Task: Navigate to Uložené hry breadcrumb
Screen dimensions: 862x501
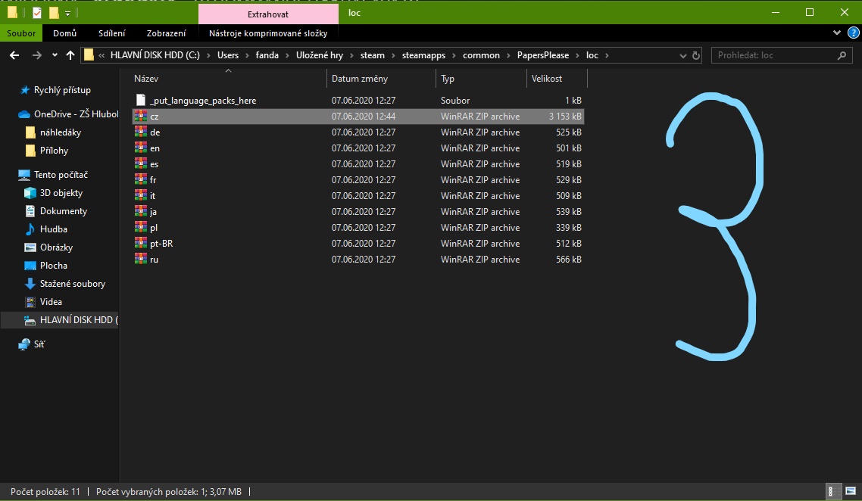Action: click(x=320, y=55)
